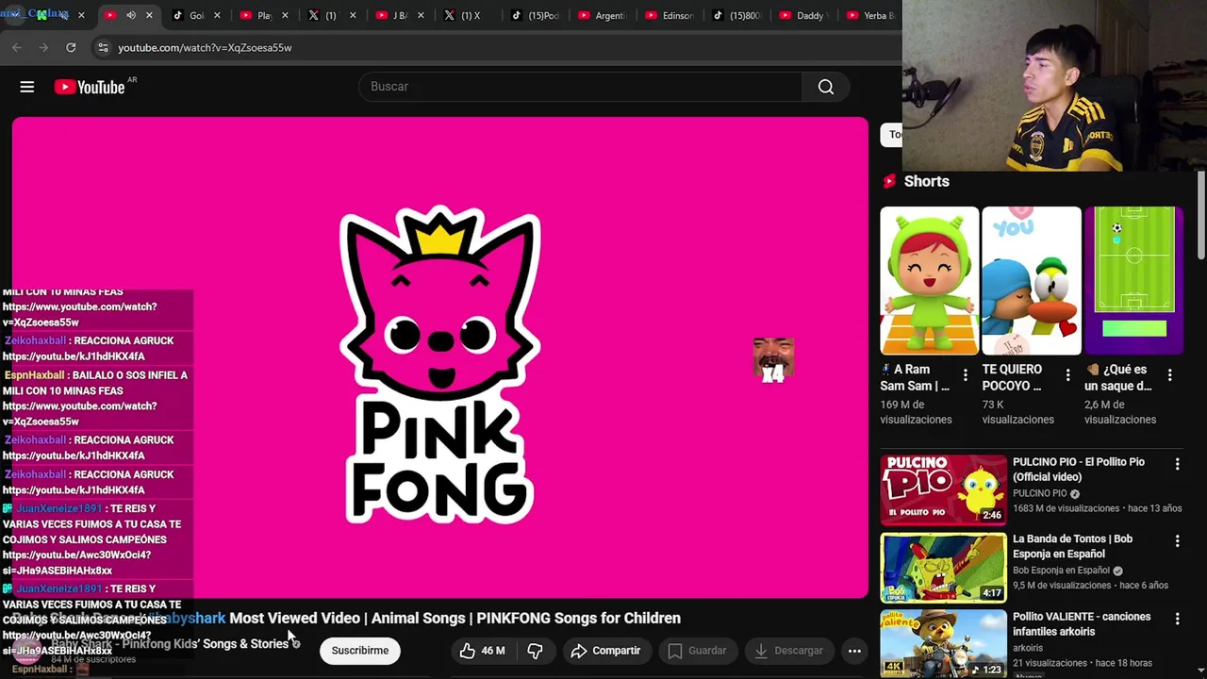Open options menu for 'La Banda de Tontos'
This screenshot has width=1207, height=679.
1177,541
